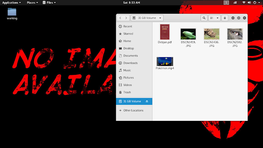Open the 31 GB Volume path dropdown
263x148 pixels.
click(147, 18)
